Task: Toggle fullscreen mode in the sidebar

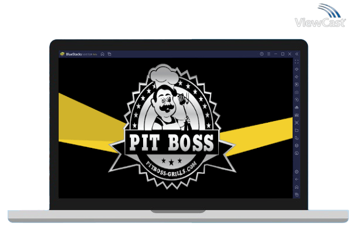Action: pos(297,62)
